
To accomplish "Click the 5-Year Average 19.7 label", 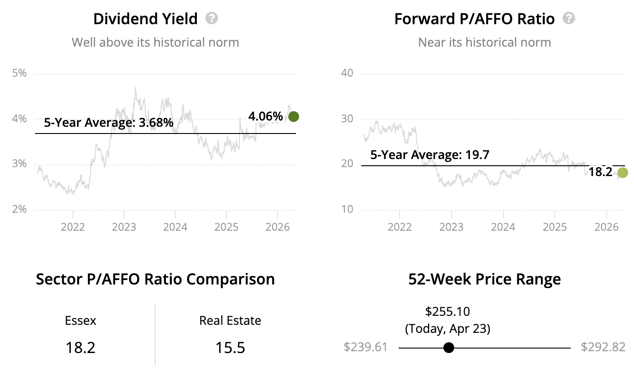I will click(x=430, y=155).
